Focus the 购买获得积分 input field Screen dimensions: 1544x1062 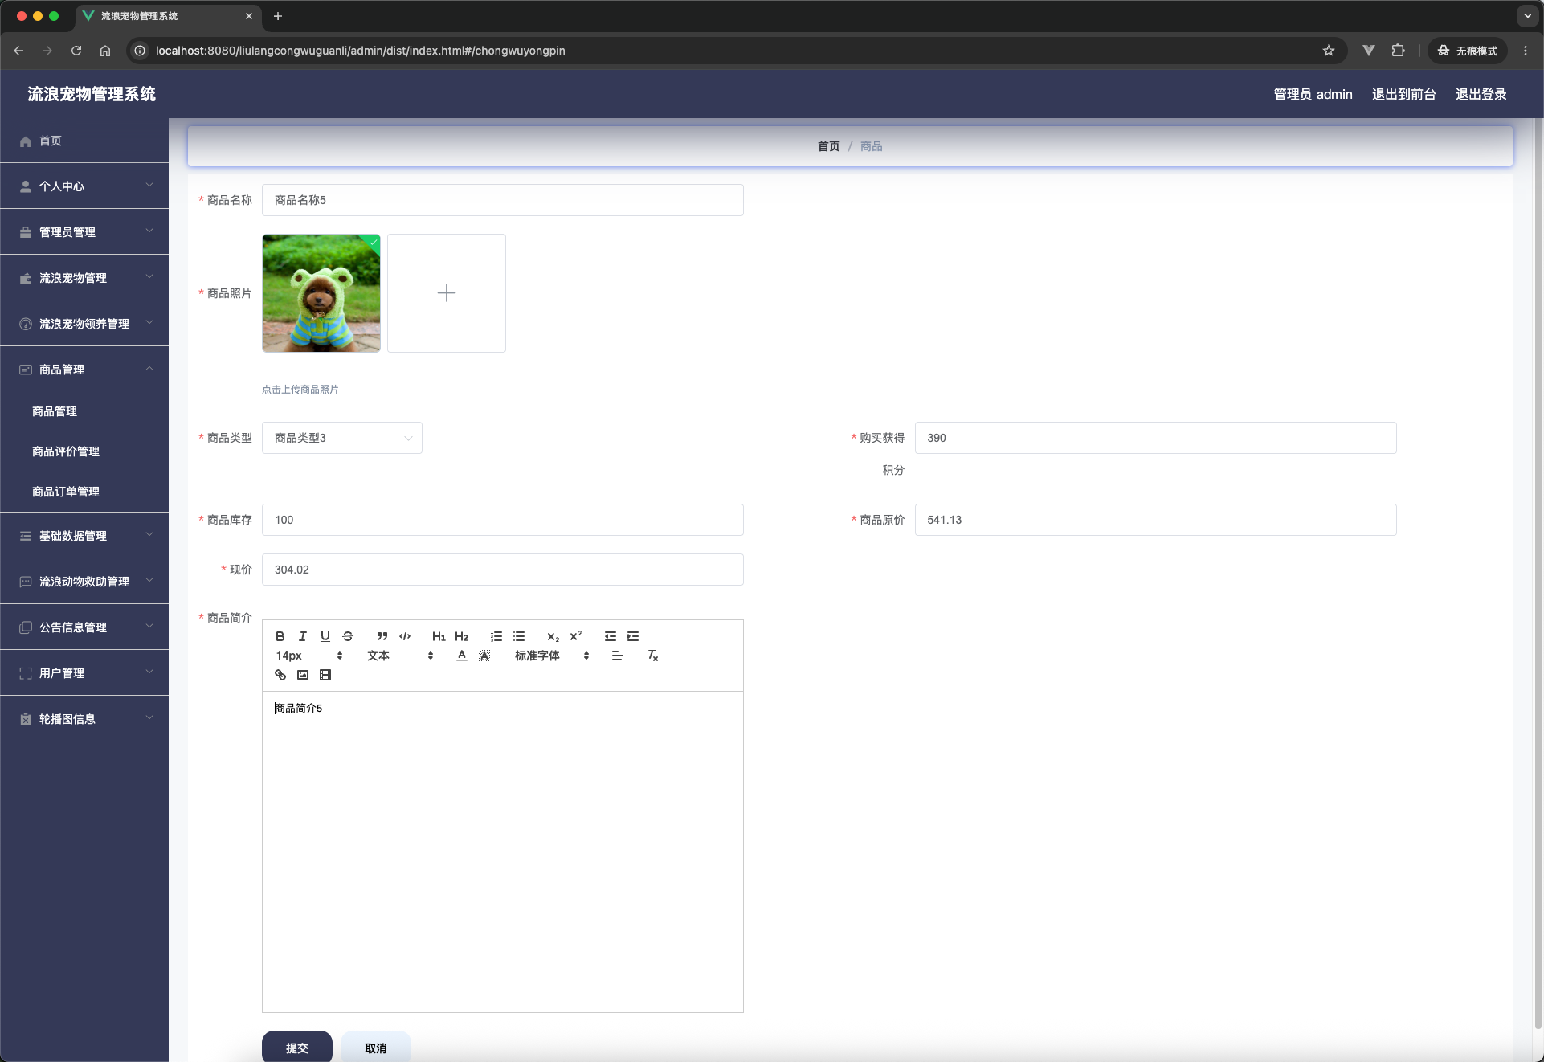pos(1155,438)
